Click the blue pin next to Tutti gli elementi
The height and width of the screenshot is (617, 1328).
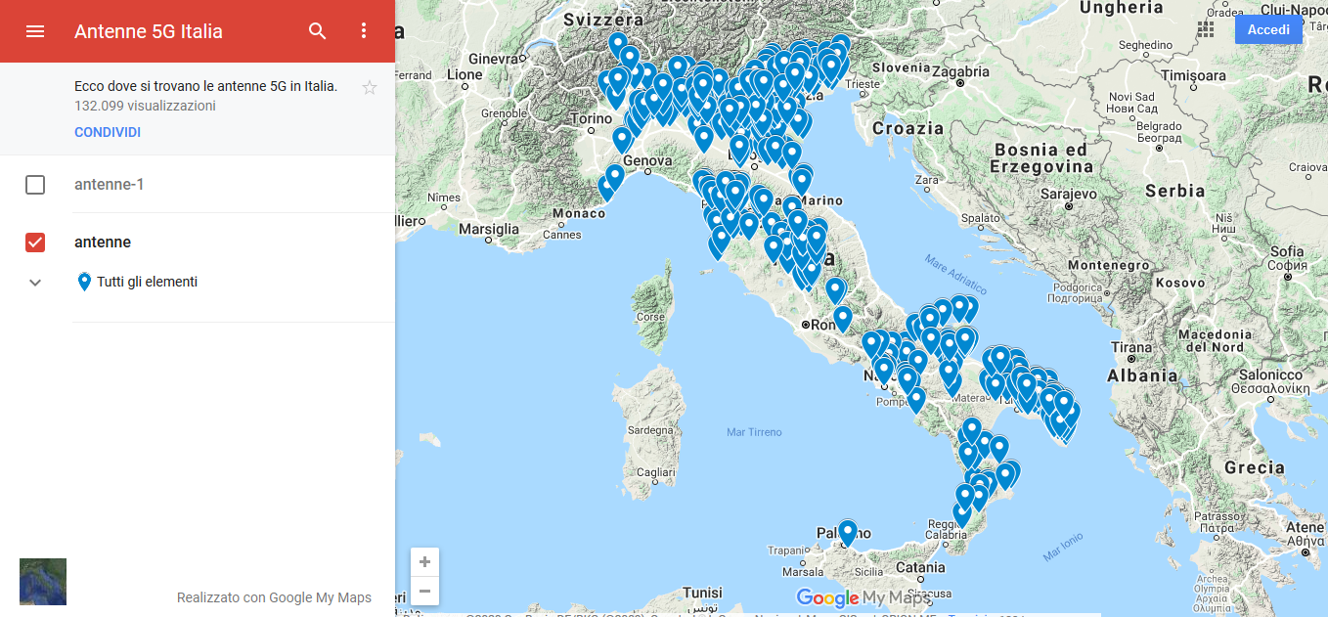point(84,283)
